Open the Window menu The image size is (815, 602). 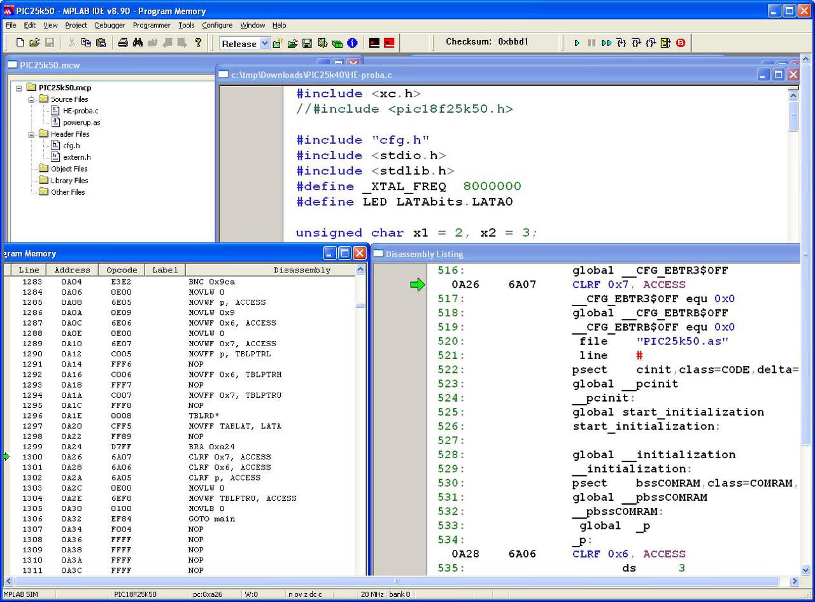[x=253, y=25]
